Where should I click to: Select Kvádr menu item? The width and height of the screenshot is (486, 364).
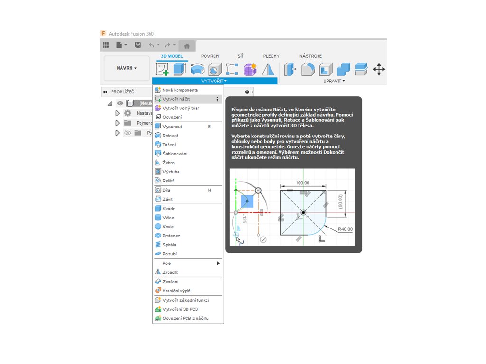(188, 209)
